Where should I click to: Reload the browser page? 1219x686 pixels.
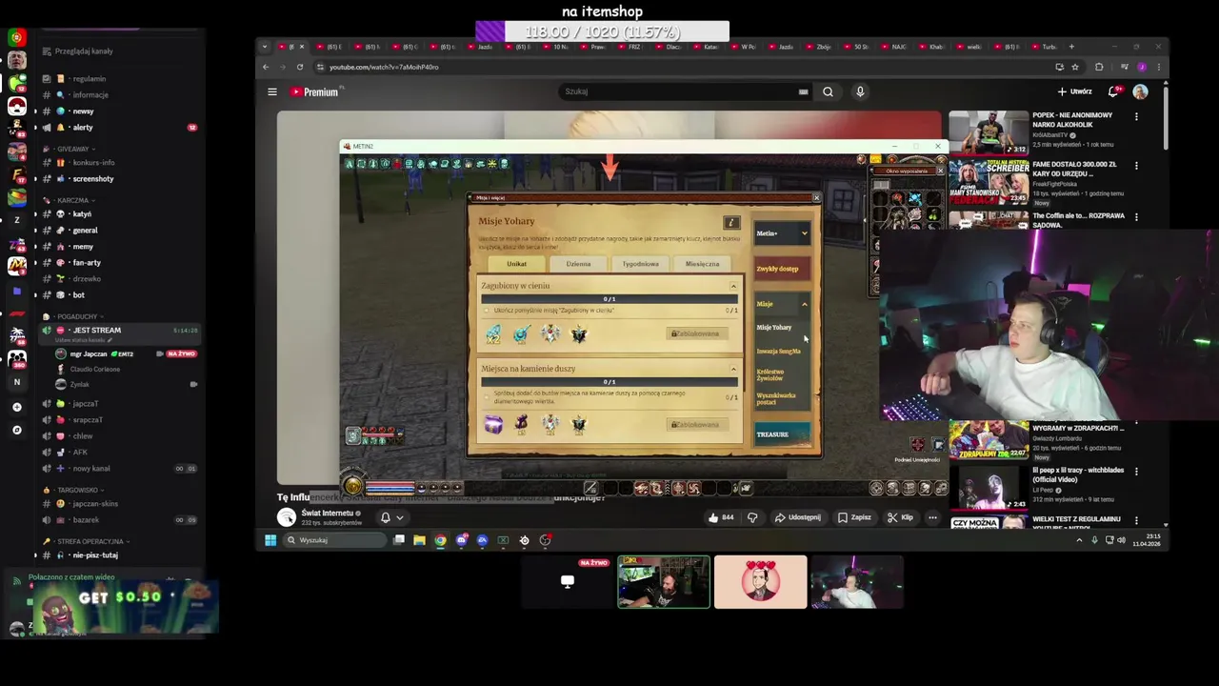pyautogui.click(x=300, y=67)
